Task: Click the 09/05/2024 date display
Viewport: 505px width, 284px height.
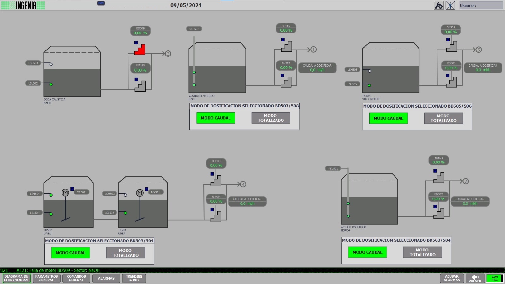Action: [x=186, y=5]
